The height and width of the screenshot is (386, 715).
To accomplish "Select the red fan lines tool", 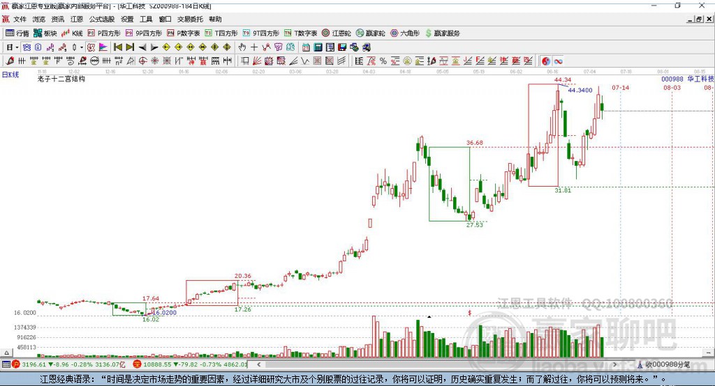I will coord(257,61).
